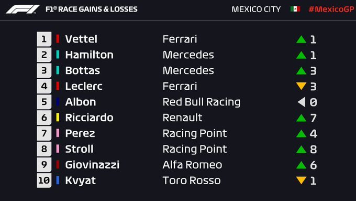This screenshot has width=356, height=201.
Task: Click Stroll's green up arrow
Action: 301,150
